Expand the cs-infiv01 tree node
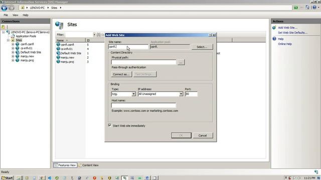The image size is (321, 180). [13, 48]
